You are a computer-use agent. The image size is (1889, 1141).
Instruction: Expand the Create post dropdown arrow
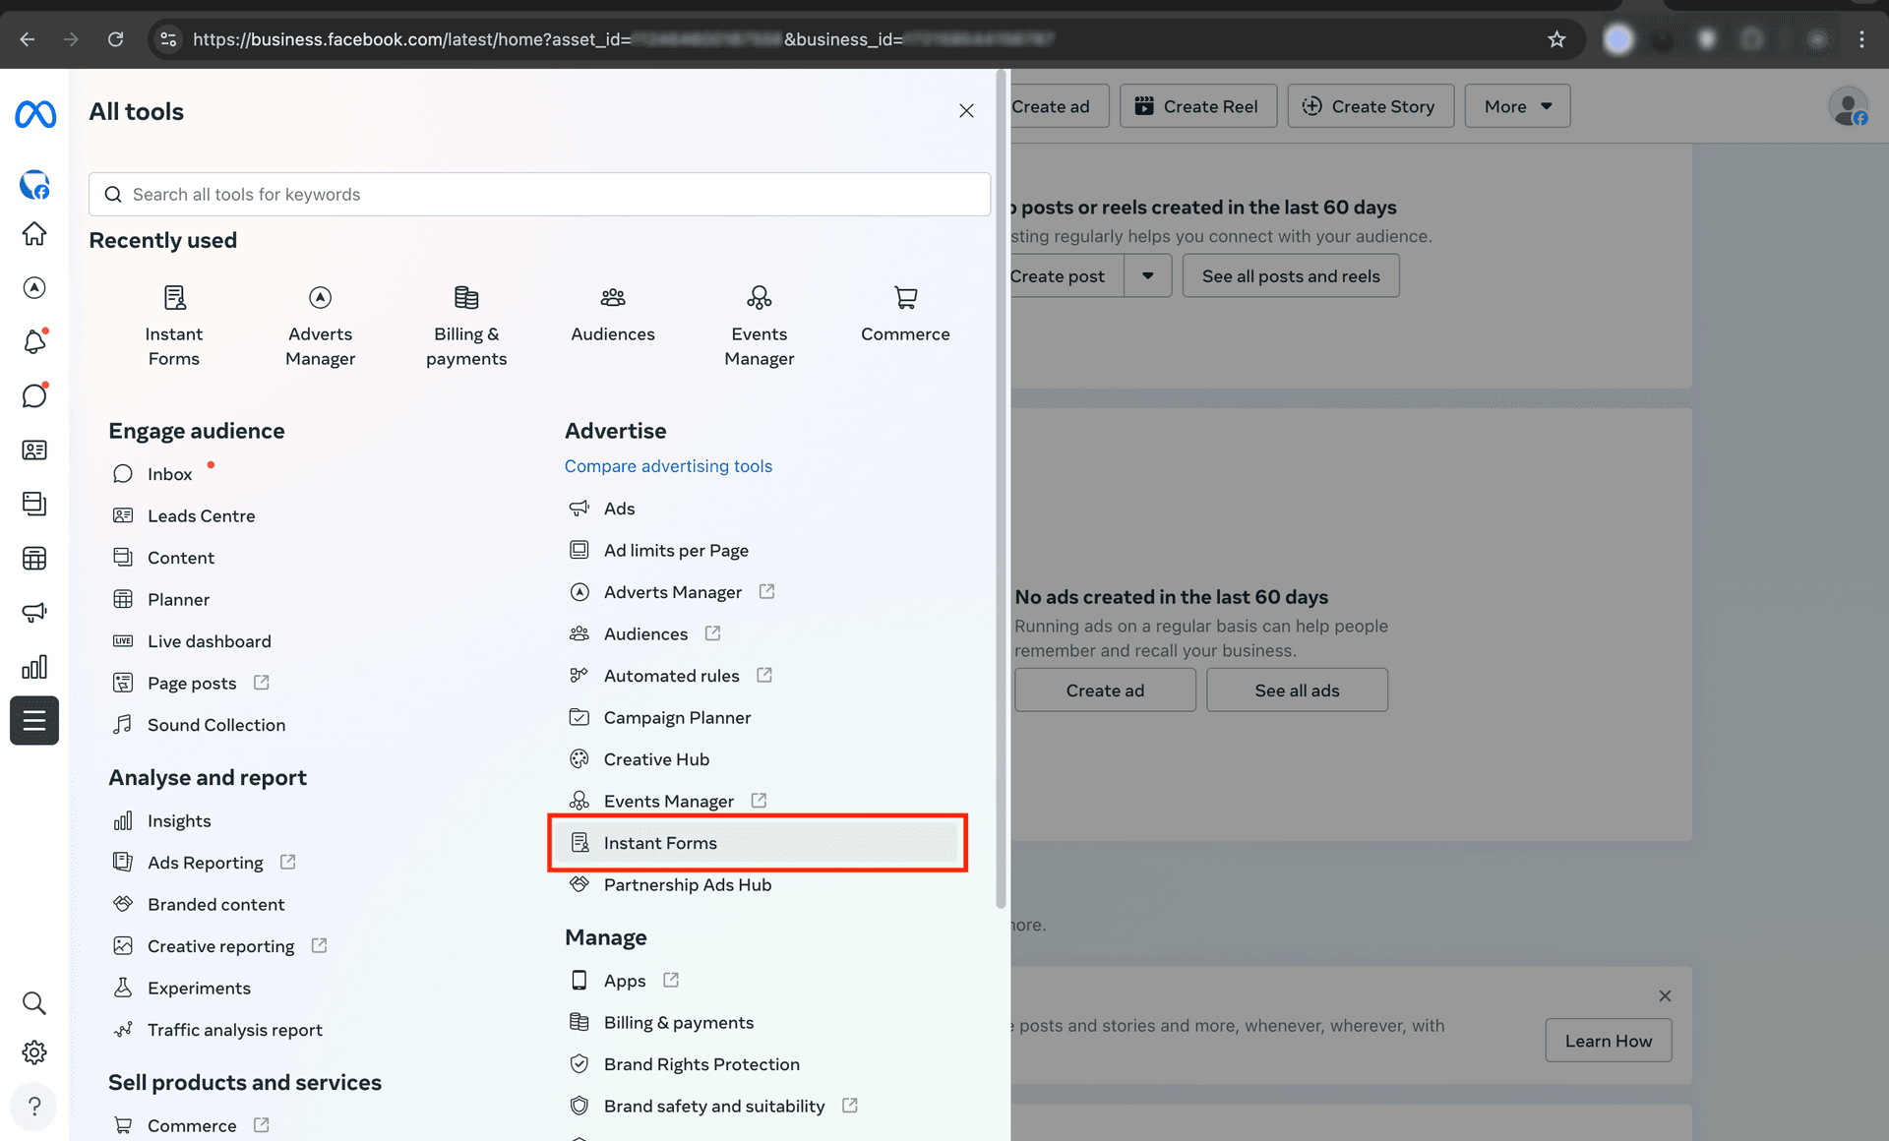pyautogui.click(x=1147, y=275)
